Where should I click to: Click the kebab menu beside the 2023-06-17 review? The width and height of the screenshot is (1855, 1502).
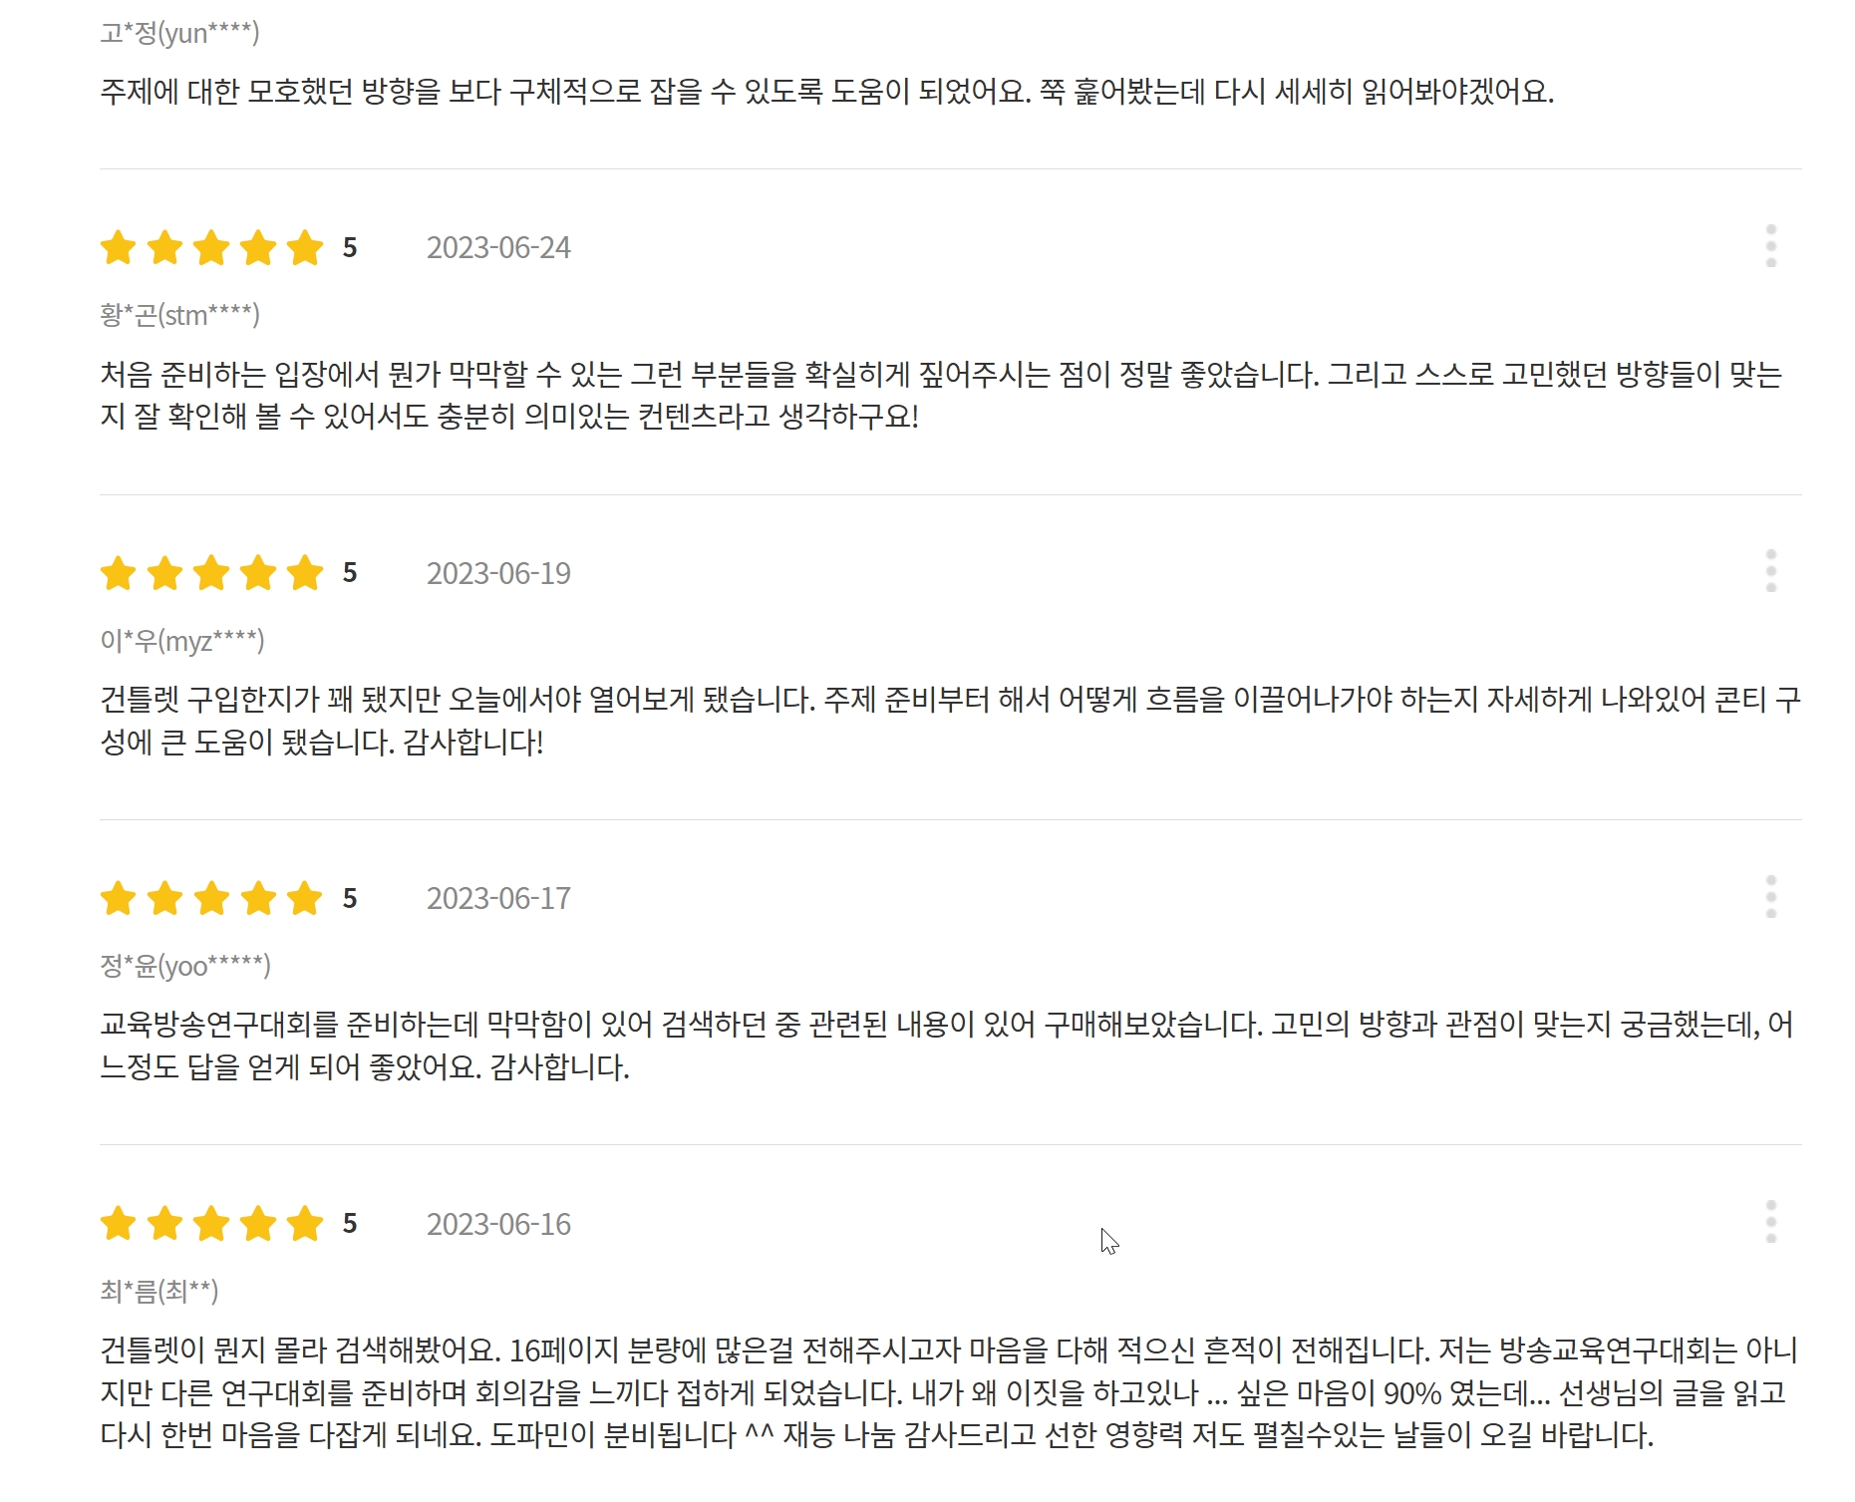click(x=1770, y=897)
